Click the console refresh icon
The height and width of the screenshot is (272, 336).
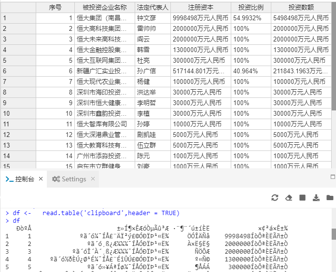[275, 198]
